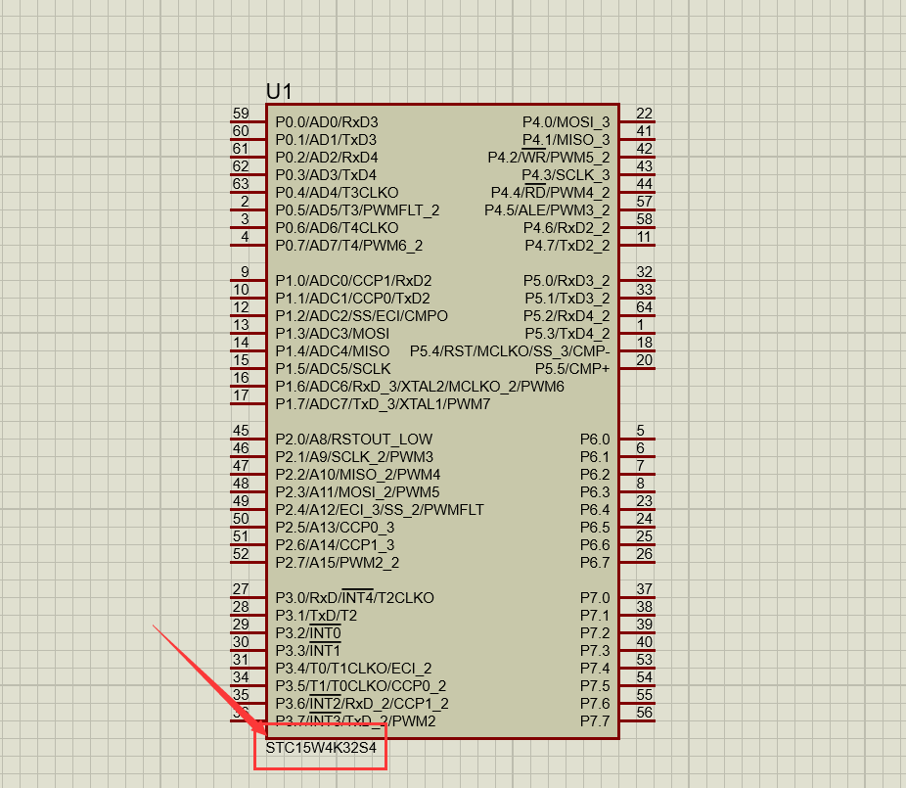Viewport: 906px width, 788px height.
Task: Select pin label P4.1/MISO_3
Action: tap(566, 140)
